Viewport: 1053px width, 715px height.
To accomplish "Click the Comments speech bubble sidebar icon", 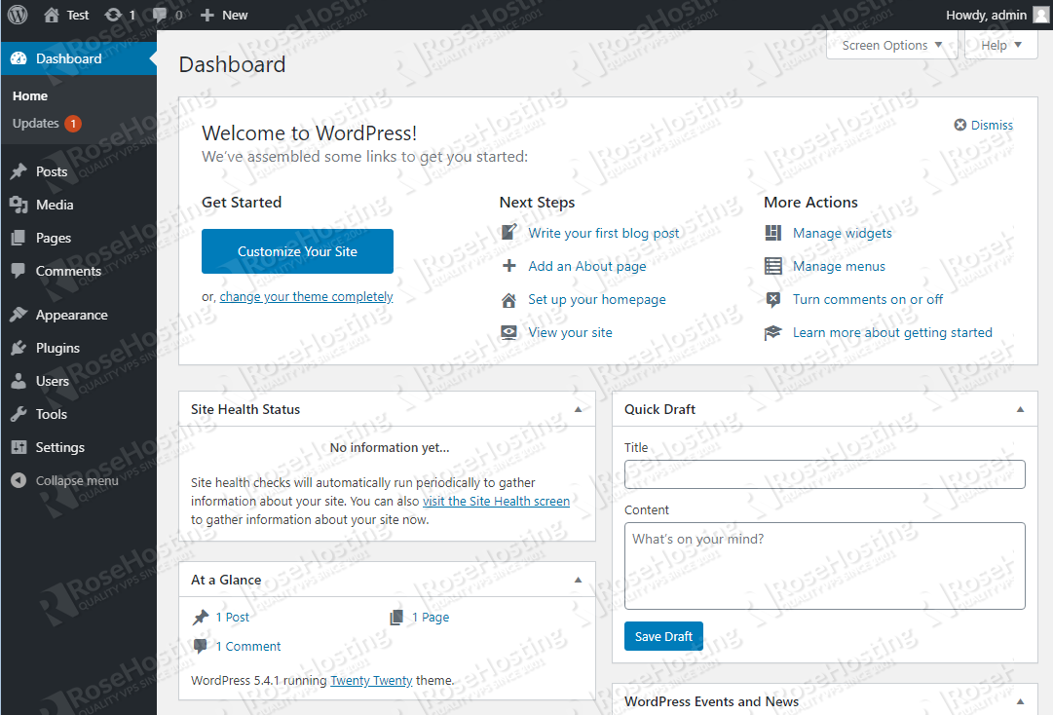I will (x=20, y=270).
